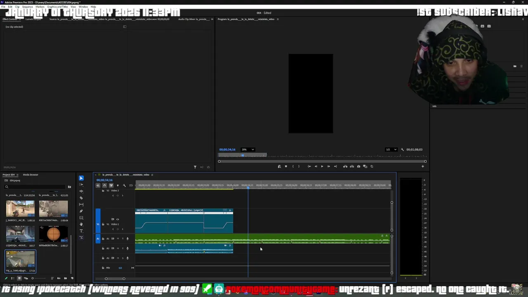Image resolution: width=528 pixels, height=297 pixels.
Task: Open the Program monitor Button Editor plus
Action: tap(422, 166)
